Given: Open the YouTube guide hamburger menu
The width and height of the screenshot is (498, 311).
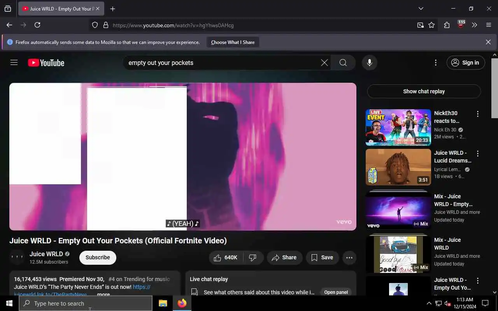Looking at the screenshot, I should (x=14, y=63).
